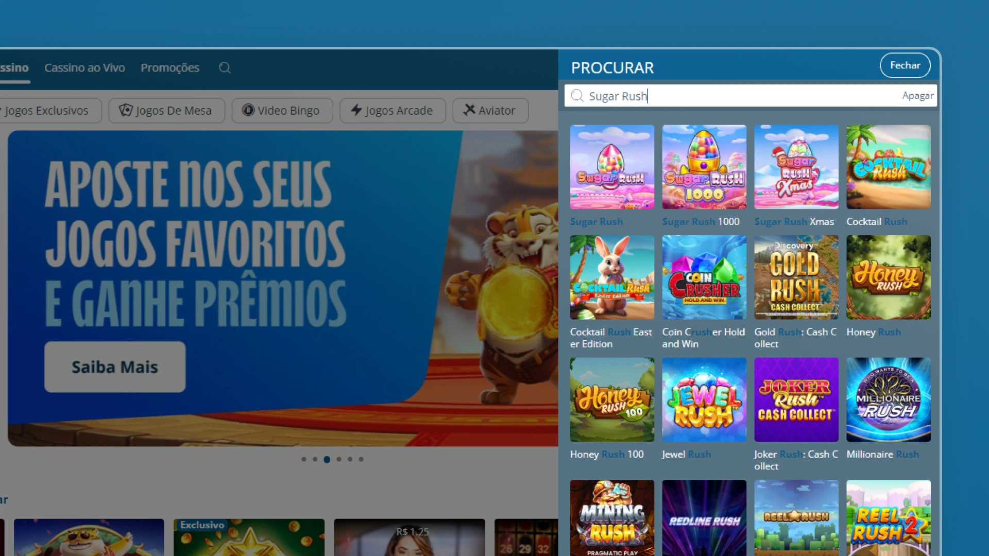Open Cassino ao Vivo tab
Screen dimensions: 989x556
(84, 67)
